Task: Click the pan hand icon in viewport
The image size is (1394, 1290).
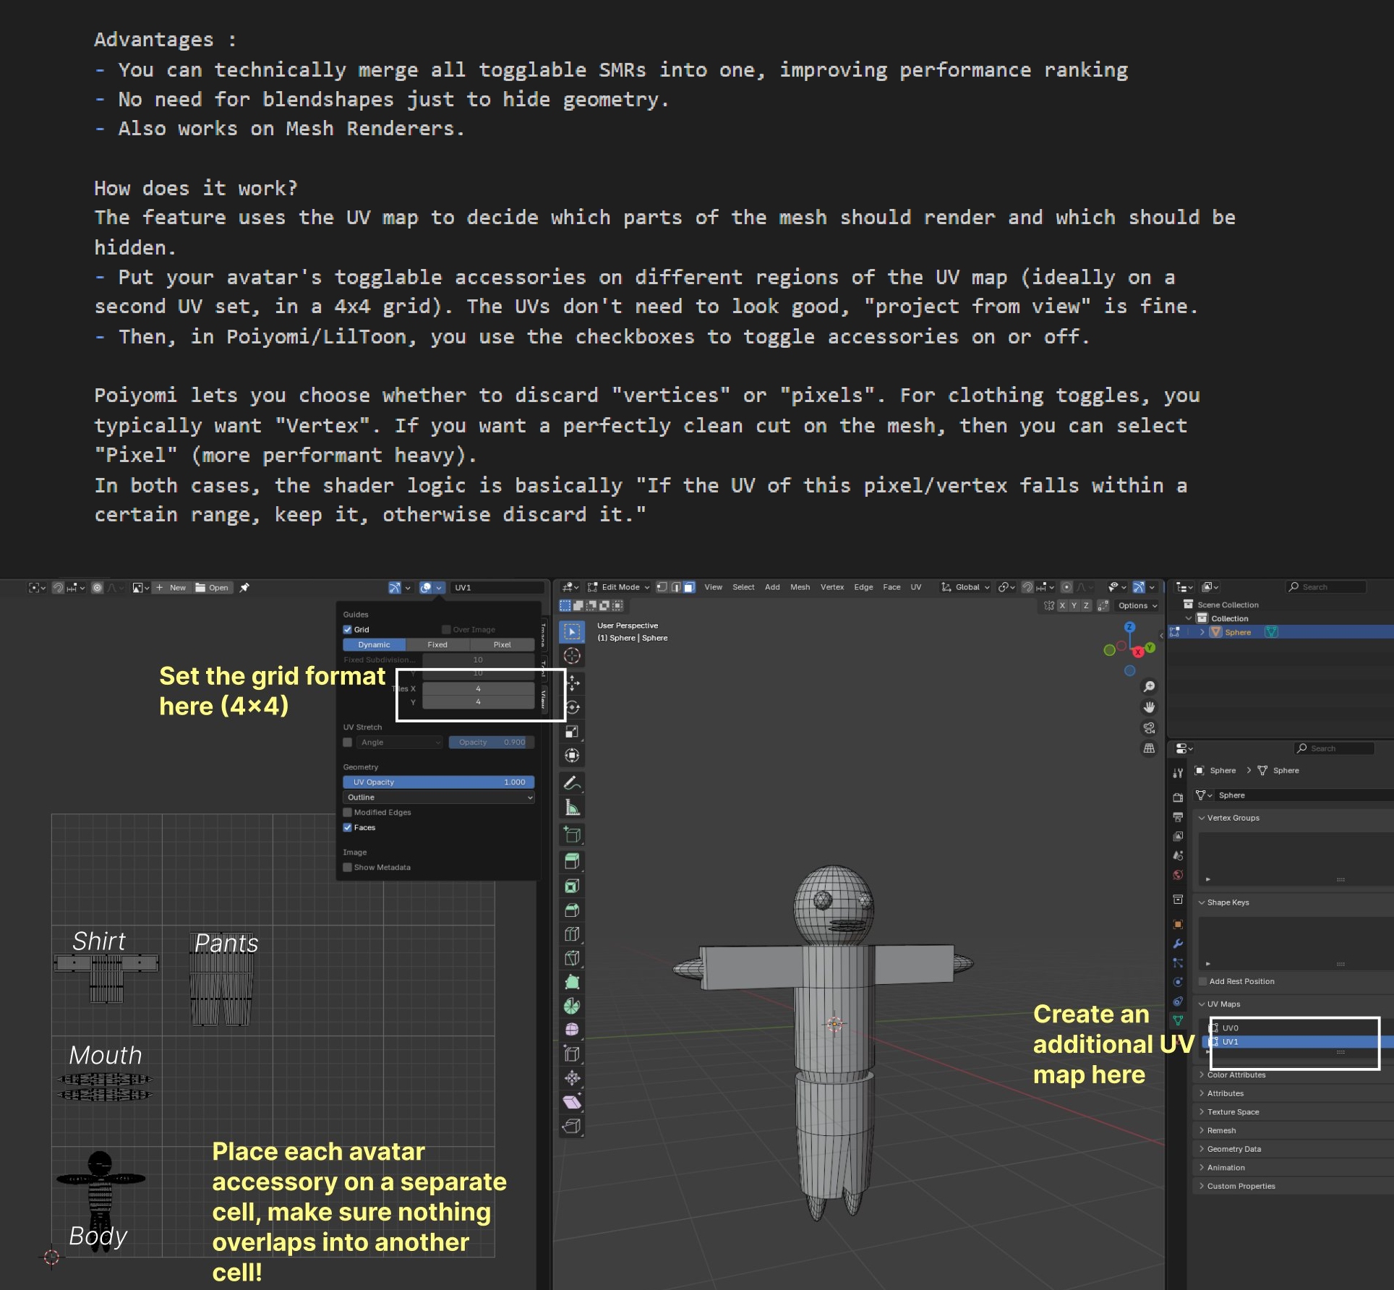Action: point(1149,707)
